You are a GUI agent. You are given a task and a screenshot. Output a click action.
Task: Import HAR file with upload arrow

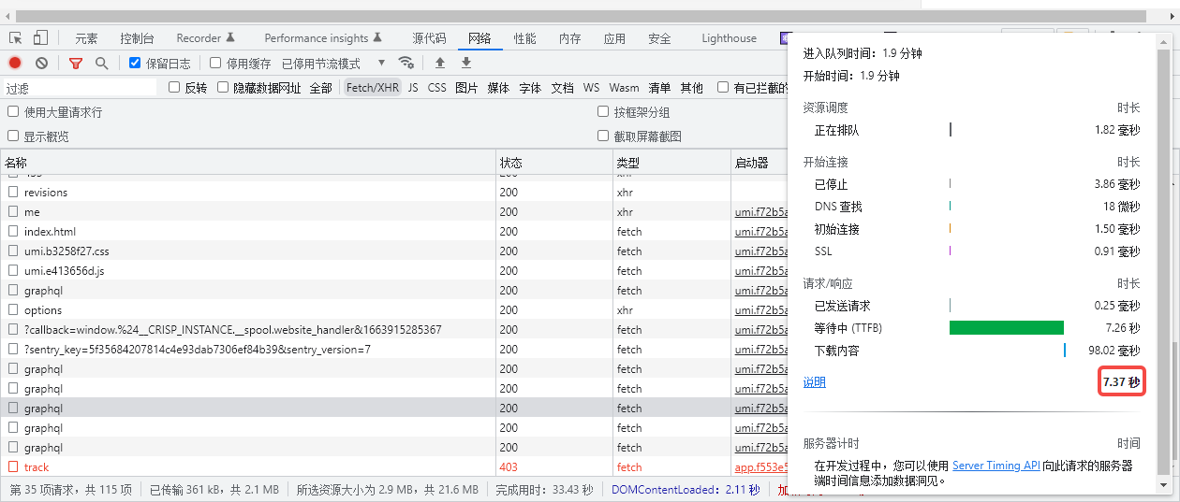point(439,64)
